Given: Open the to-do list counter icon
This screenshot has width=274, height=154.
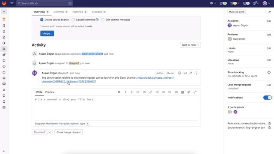Looking at the screenshot, I should pos(246,3).
